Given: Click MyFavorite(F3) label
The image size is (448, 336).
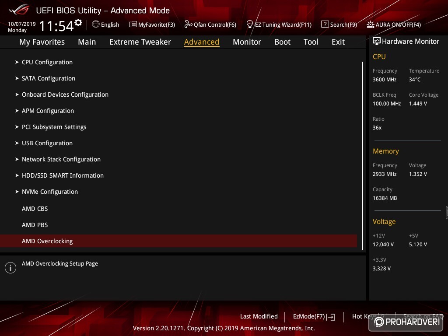Looking at the screenshot, I should click(x=157, y=24).
